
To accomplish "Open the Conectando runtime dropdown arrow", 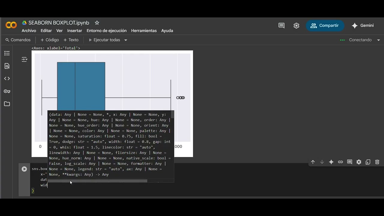I will (378, 40).
